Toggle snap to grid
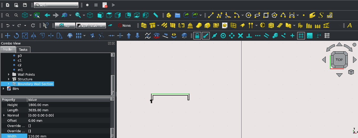Viewport: 358px width, 138px height. coord(301,36)
